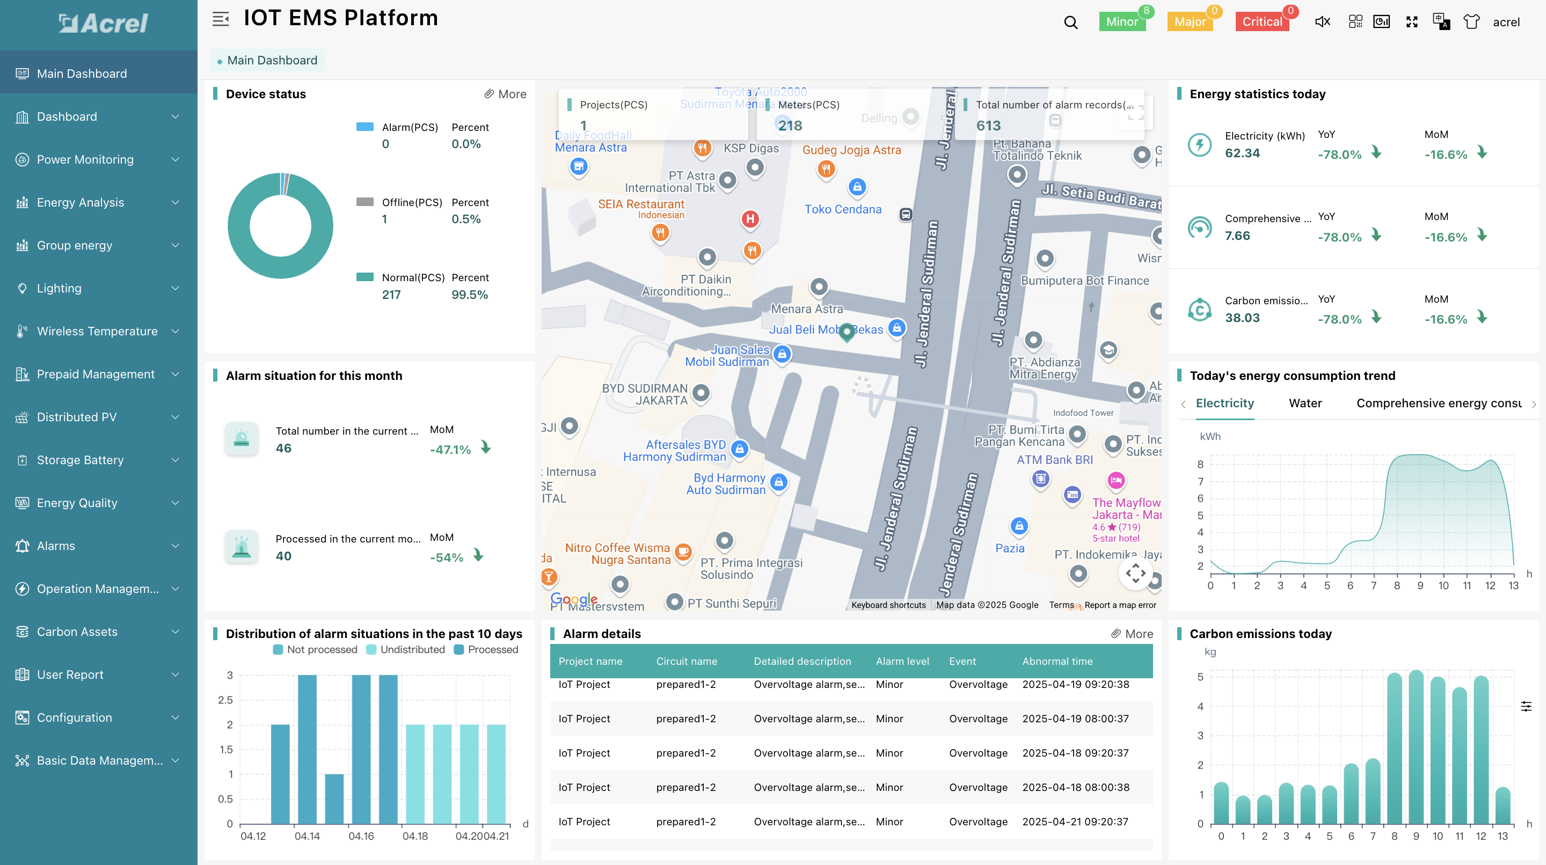Image resolution: width=1546 pixels, height=865 pixels.
Task: Select the Electricity trend tab
Action: coord(1224,403)
